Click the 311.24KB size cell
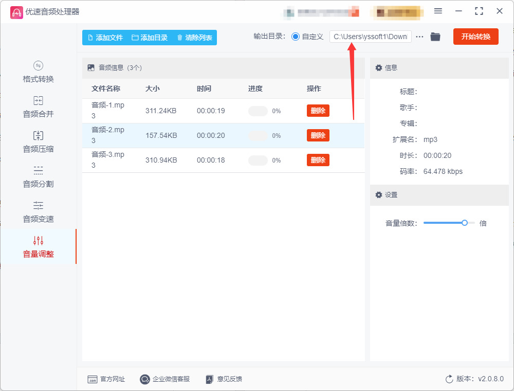Image resolution: width=514 pixels, height=391 pixels. click(x=161, y=111)
